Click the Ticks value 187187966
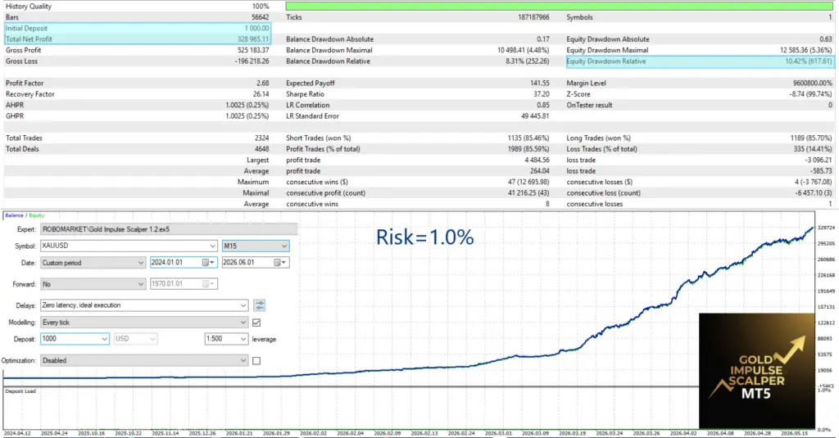This screenshot has height=438, width=839. tap(533, 17)
